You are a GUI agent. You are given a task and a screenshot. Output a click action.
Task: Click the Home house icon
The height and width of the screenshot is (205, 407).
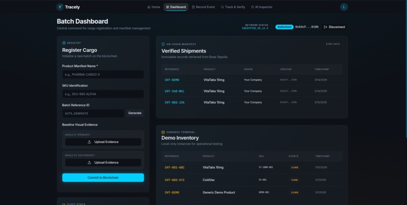149,7
